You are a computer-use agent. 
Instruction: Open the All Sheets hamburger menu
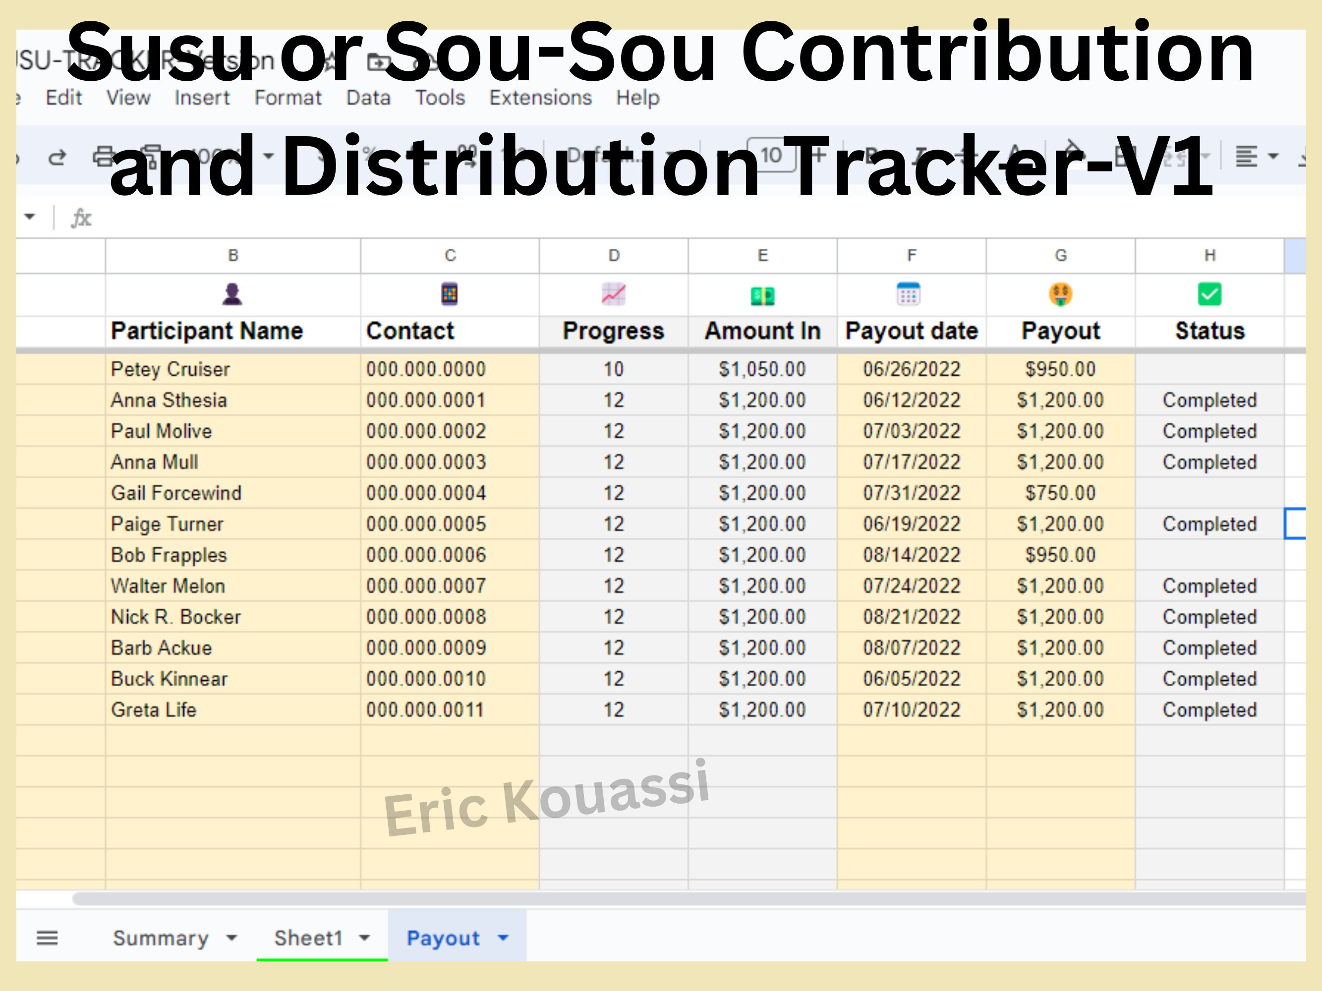click(x=47, y=937)
